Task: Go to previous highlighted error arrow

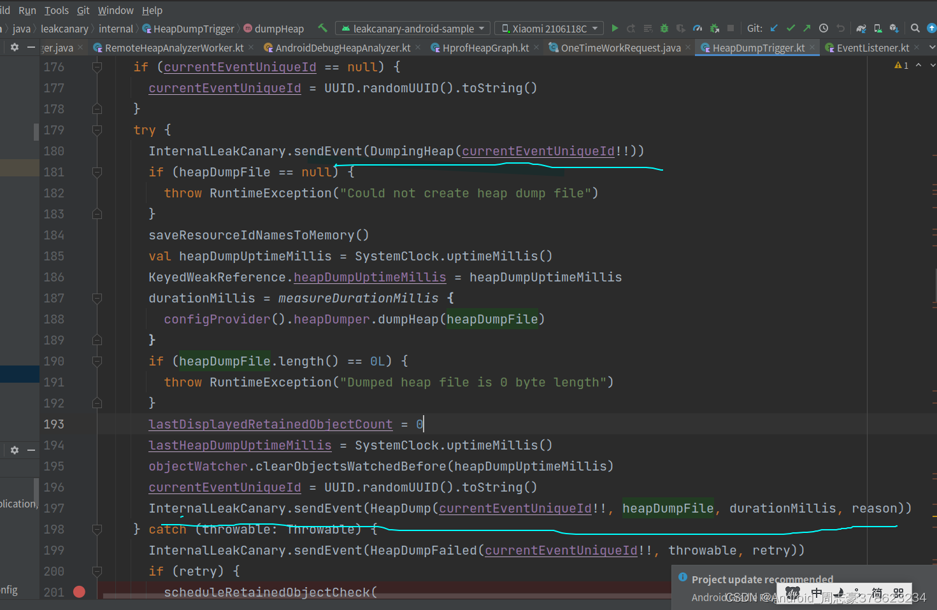Action: (919, 66)
